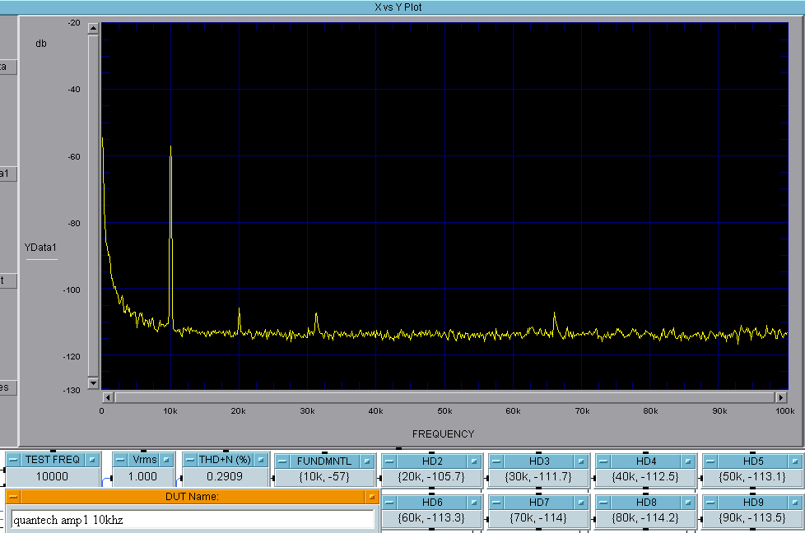Viewport: 805px width, 533px height.
Task: Select the HD5 value {50k, -113.1}
Action: tap(752, 477)
